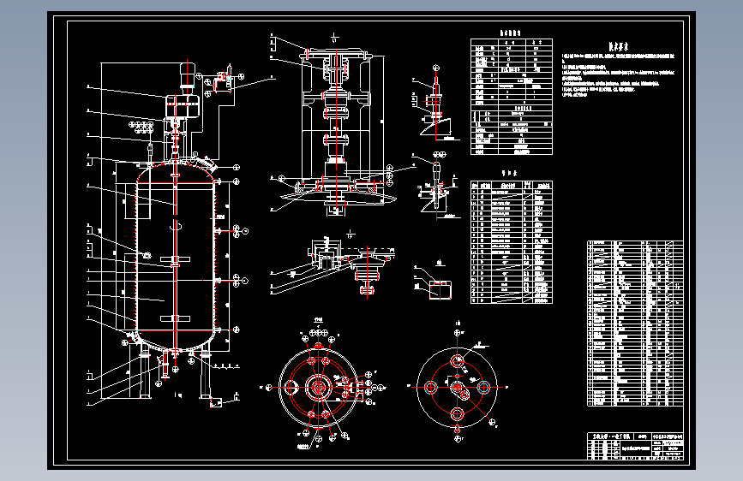Image resolution: width=743 pixels, height=481 pixels.
Task: Click the gearbox housing below the motor
Action: 182,106
